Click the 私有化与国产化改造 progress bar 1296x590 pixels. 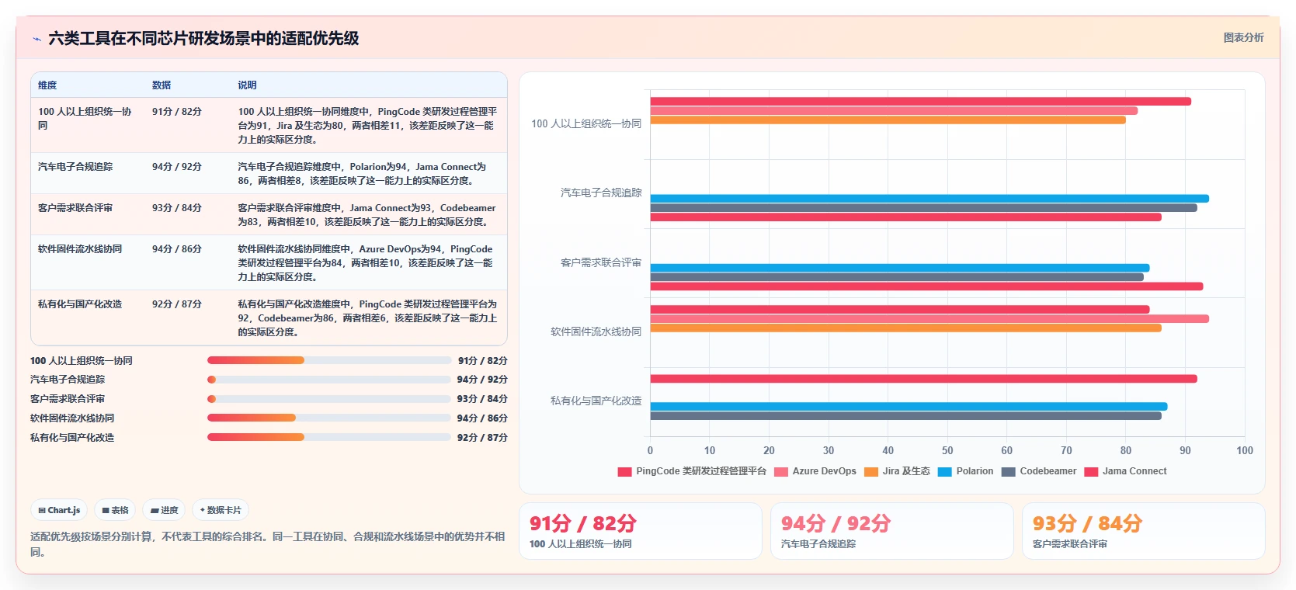tap(329, 437)
